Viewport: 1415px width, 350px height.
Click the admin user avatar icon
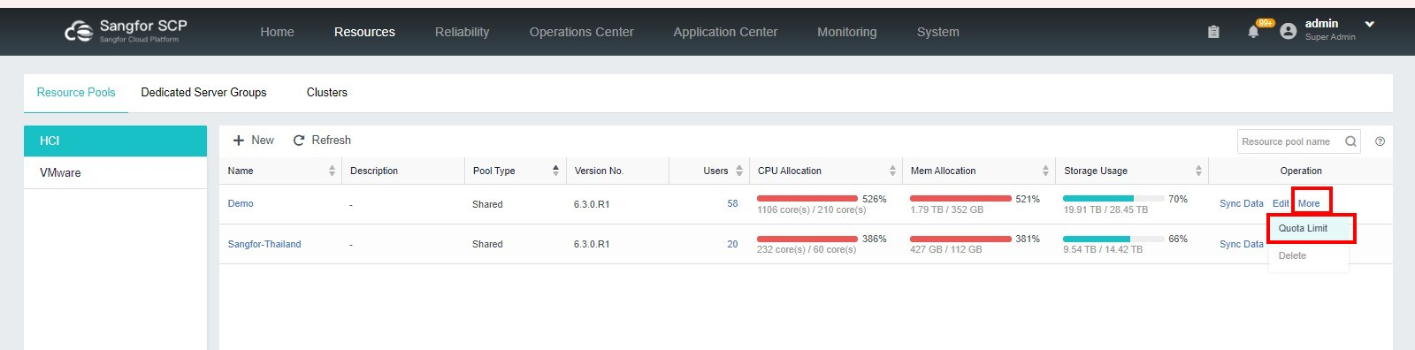pos(1288,32)
